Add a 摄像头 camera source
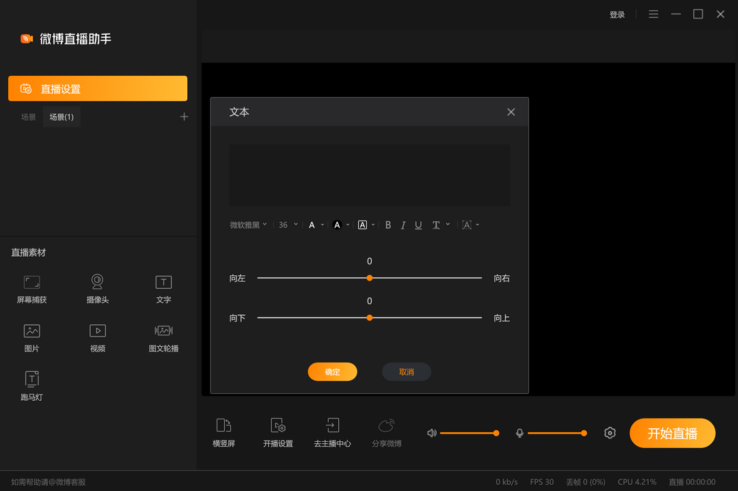 97,288
